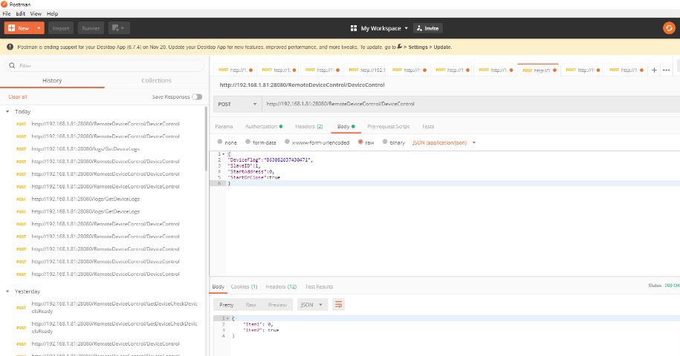Open the three-dot tab options menu
Viewport: 680px width, 356px height.
coord(666,70)
